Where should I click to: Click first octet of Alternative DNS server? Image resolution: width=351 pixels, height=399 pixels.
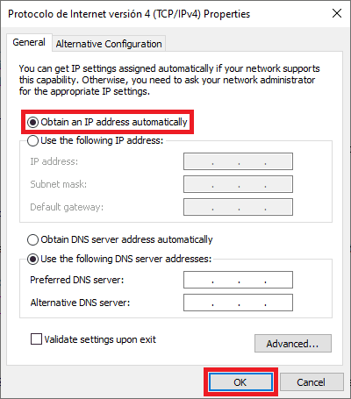pyautogui.click(x=198, y=303)
